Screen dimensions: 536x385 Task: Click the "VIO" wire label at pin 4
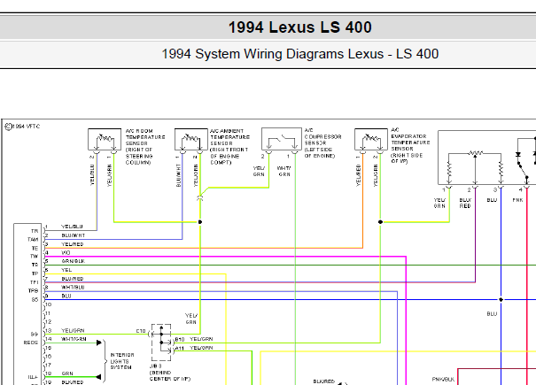[66, 253]
